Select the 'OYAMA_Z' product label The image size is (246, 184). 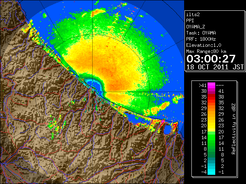click(196, 27)
